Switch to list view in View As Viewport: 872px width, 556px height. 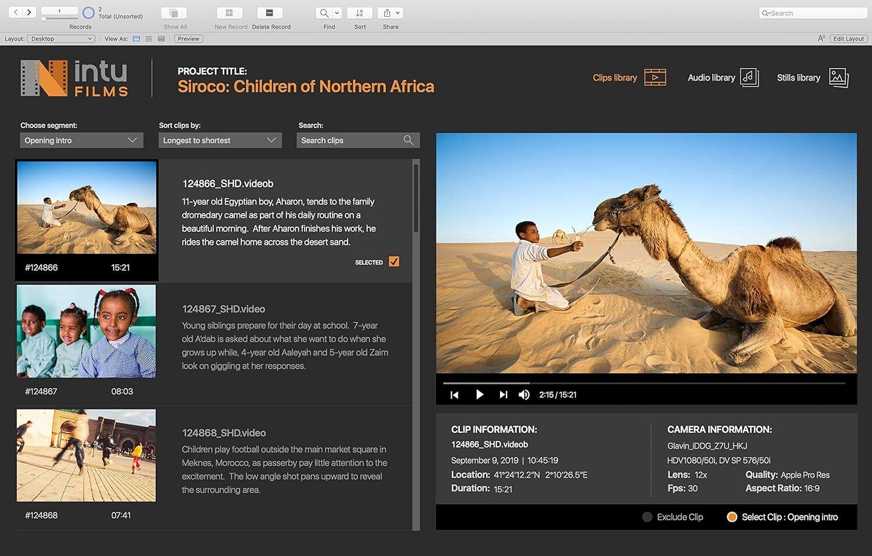point(149,39)
